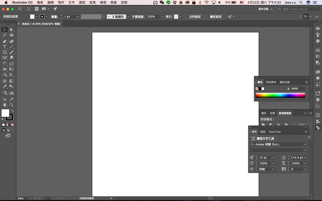Viewport: 322px width, 201px height.
Task: Select the Slice tool
Action: coord(12,99)
